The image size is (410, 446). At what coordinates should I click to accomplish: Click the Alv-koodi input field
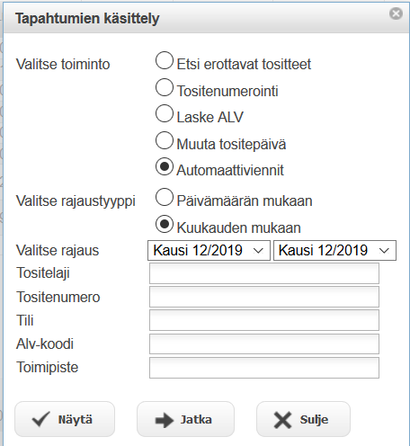264,343
